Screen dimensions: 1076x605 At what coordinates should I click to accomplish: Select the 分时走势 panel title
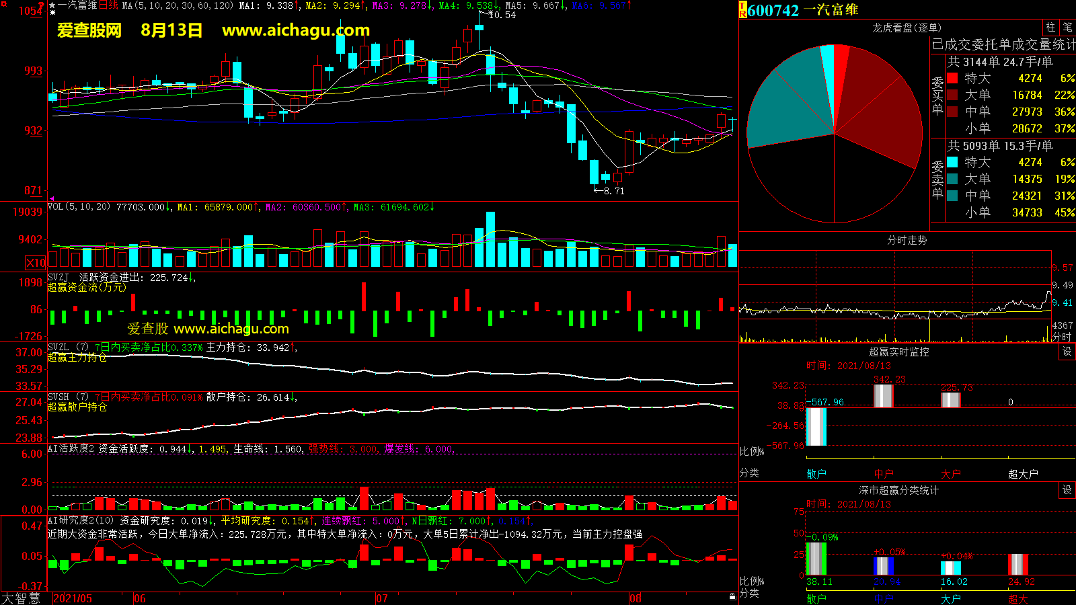[x=907, y=240]
